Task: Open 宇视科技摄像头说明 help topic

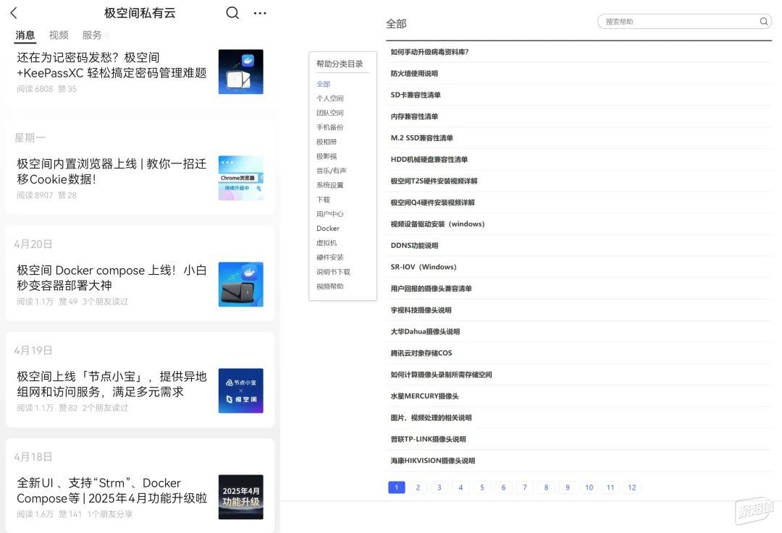Action: 421,310
